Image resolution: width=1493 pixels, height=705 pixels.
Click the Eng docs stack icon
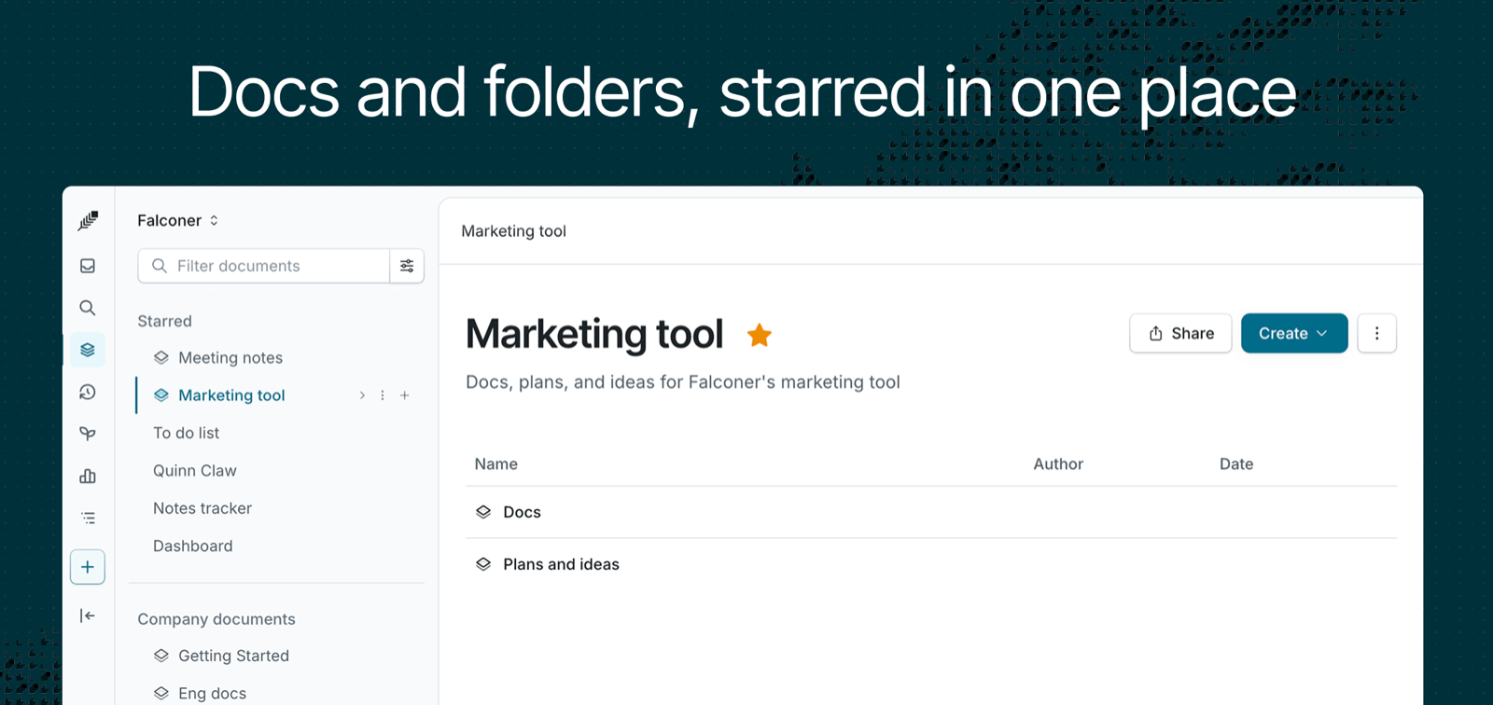click(161, 693)
